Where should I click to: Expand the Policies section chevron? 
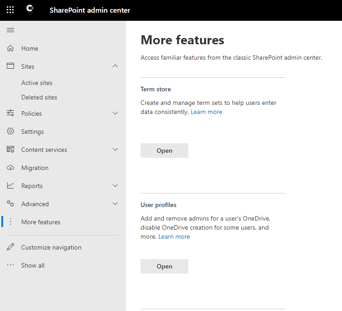pyautogui.click(x=115, y=113)
